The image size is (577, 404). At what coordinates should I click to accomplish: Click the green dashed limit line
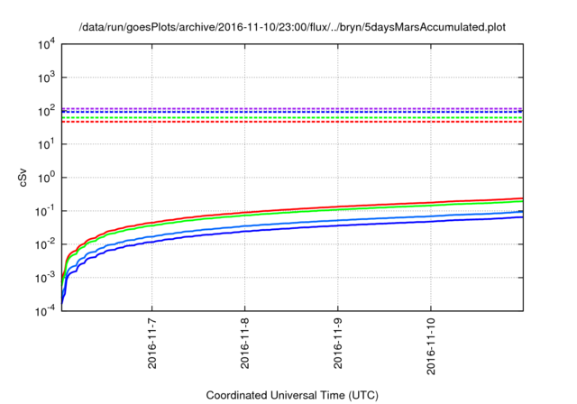coord(292,118)
